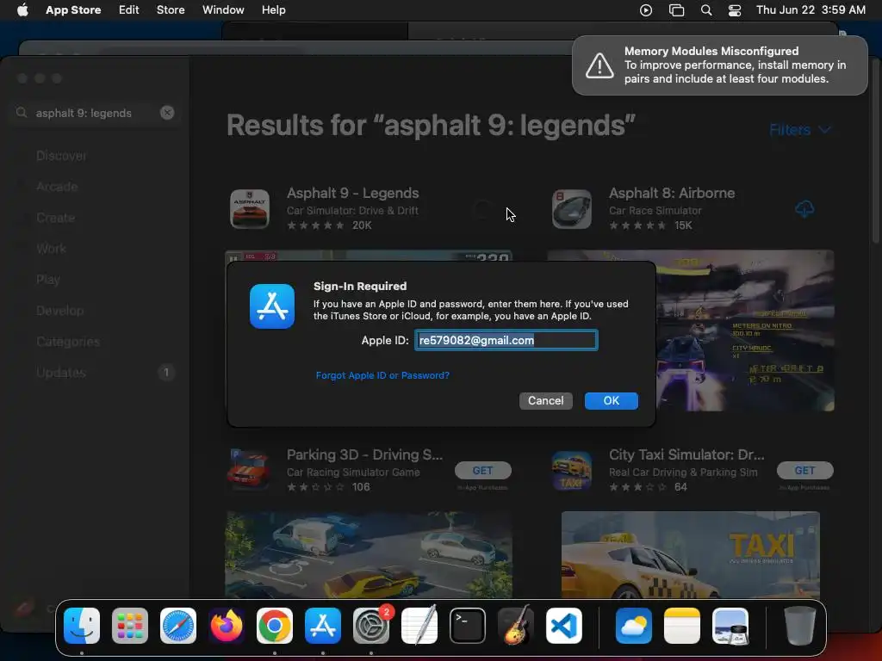
Task: Open the Edit menu
Action: [x=129, y=9]
